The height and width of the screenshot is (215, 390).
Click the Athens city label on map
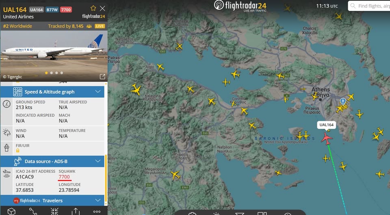click(x=321, y=92)
